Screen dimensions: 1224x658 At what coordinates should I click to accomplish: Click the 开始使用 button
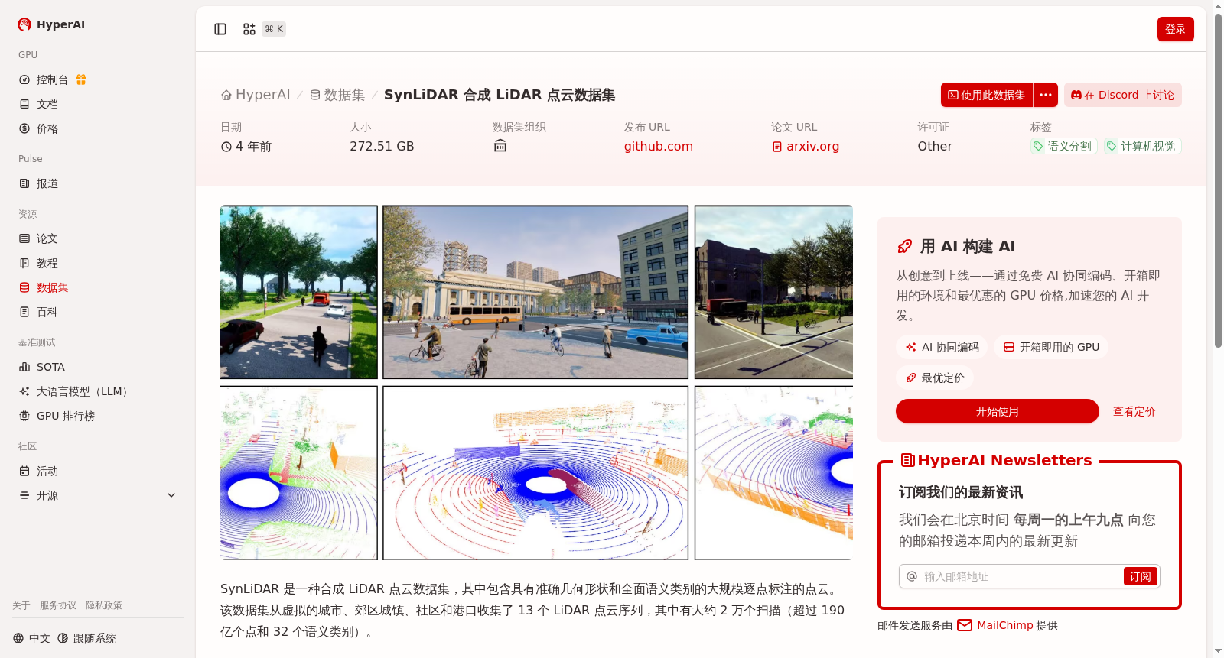point(997,411)
